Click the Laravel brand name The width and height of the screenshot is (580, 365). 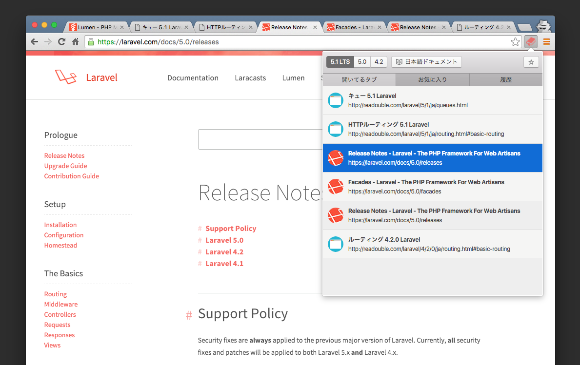tap(102, 77)
